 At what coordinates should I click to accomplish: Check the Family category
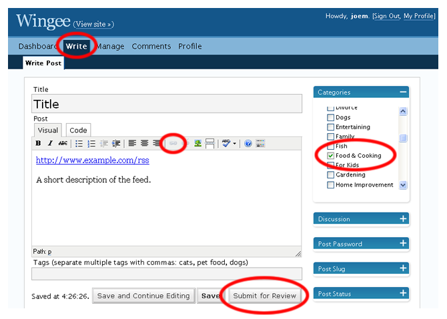pyautogui.click(x=330, y=137)
